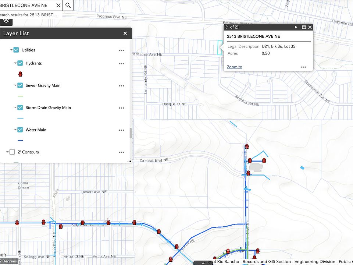Show next feature in popup
353x265 pixels.
pyautogui.click(x=296, y=27)
